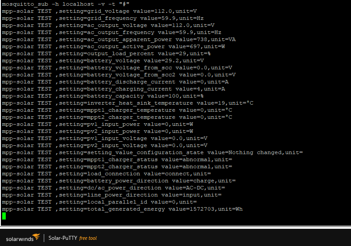Select the pv2_input_voltage line
This screenshot has height=246, width=351.
tap(105, 146)
